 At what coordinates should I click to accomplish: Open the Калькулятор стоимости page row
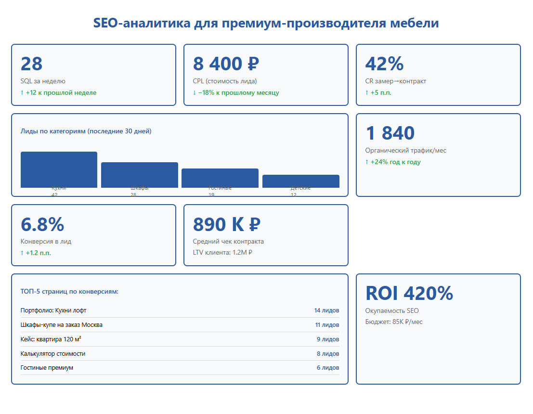tap(180, 353)
